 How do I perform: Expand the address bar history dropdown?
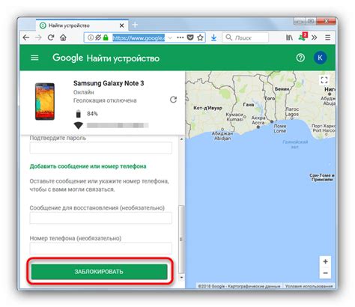tap(170, 37)
